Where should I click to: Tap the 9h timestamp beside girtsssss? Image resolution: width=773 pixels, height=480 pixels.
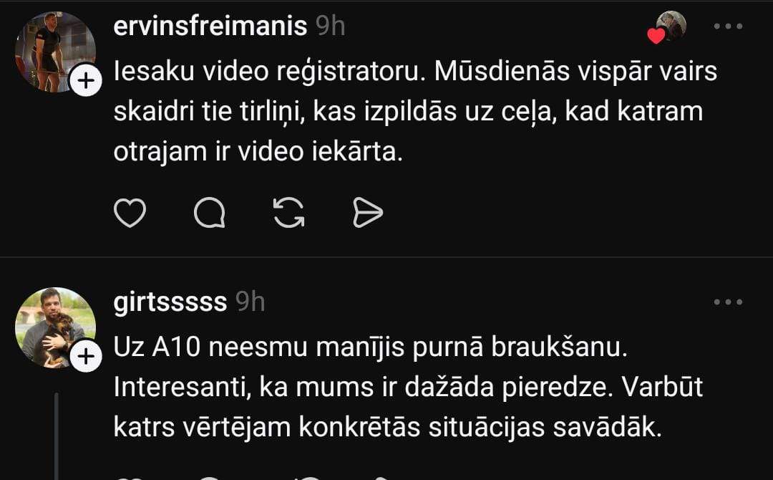pyautogui.click(x=251, y=302)
